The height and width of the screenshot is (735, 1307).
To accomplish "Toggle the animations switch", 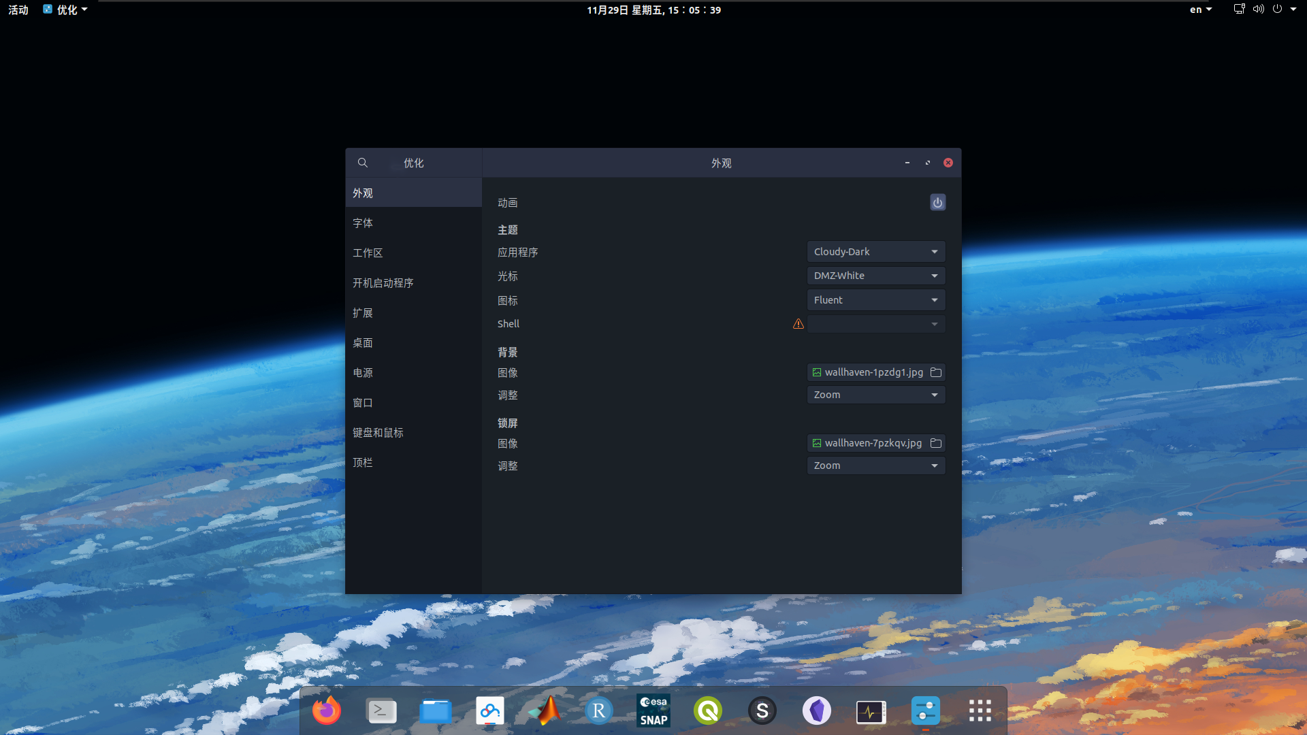I will [937, 202].
